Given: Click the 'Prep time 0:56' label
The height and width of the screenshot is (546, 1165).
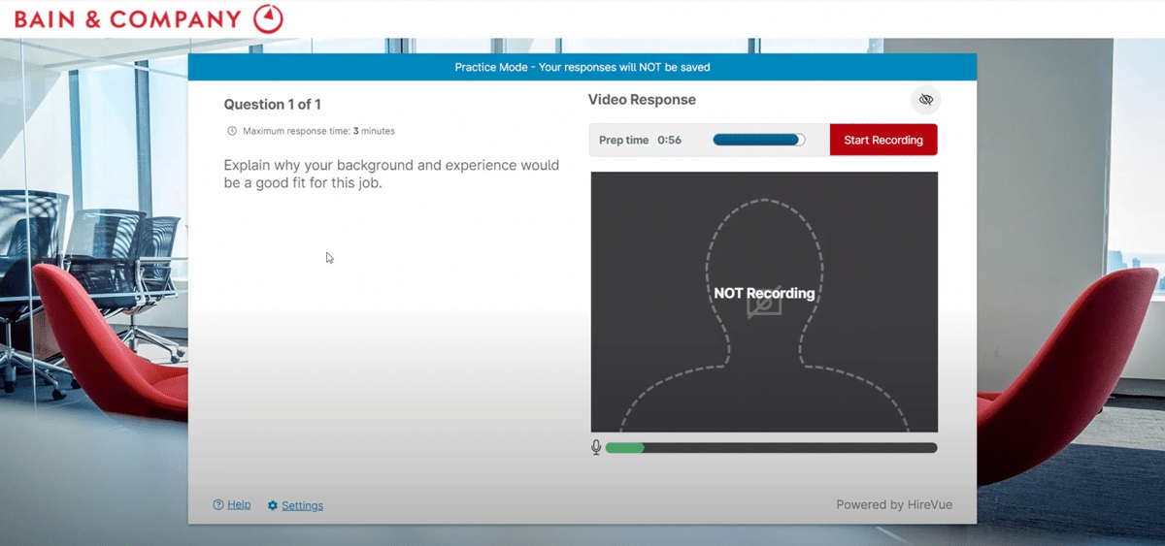Looking at the screenshot, I should pos(640,140).
